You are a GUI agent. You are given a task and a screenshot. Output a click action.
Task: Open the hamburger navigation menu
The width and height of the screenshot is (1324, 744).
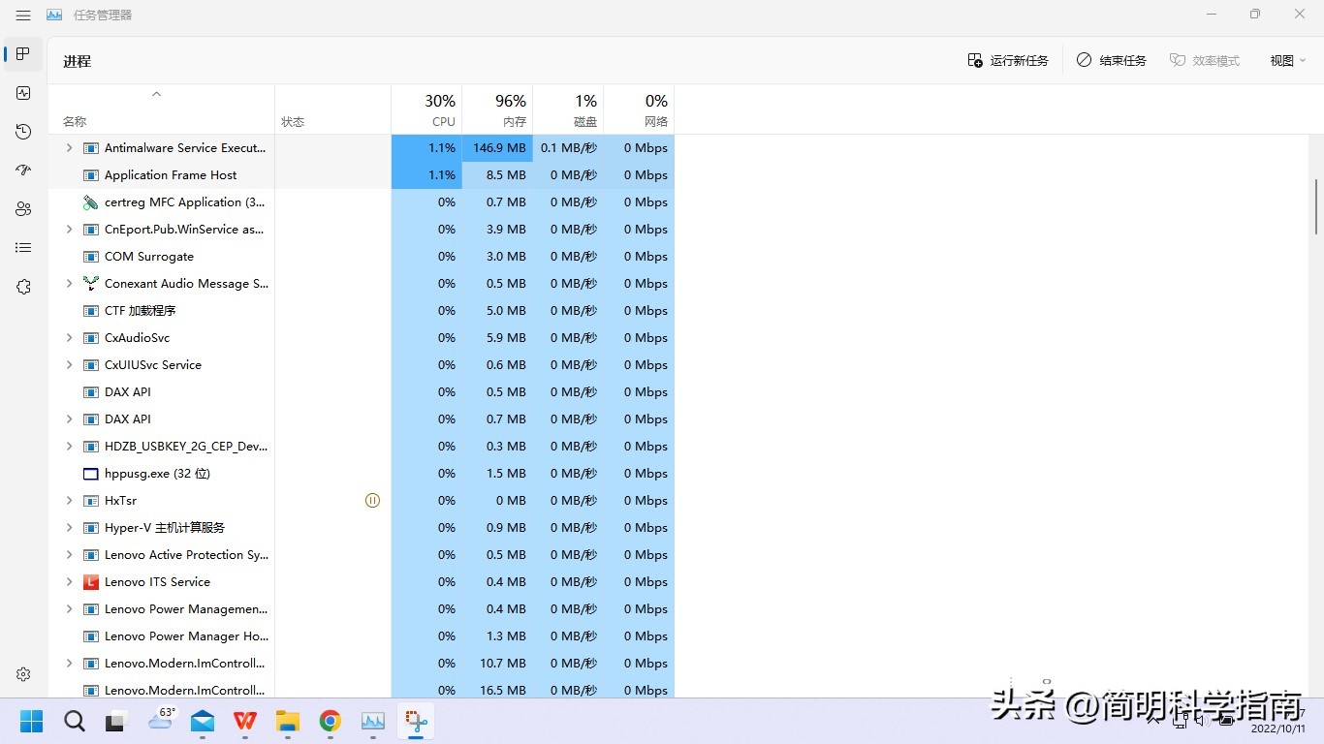23,15
